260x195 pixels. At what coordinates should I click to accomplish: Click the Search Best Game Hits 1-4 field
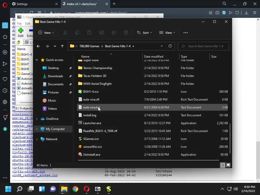click(203, 46)
